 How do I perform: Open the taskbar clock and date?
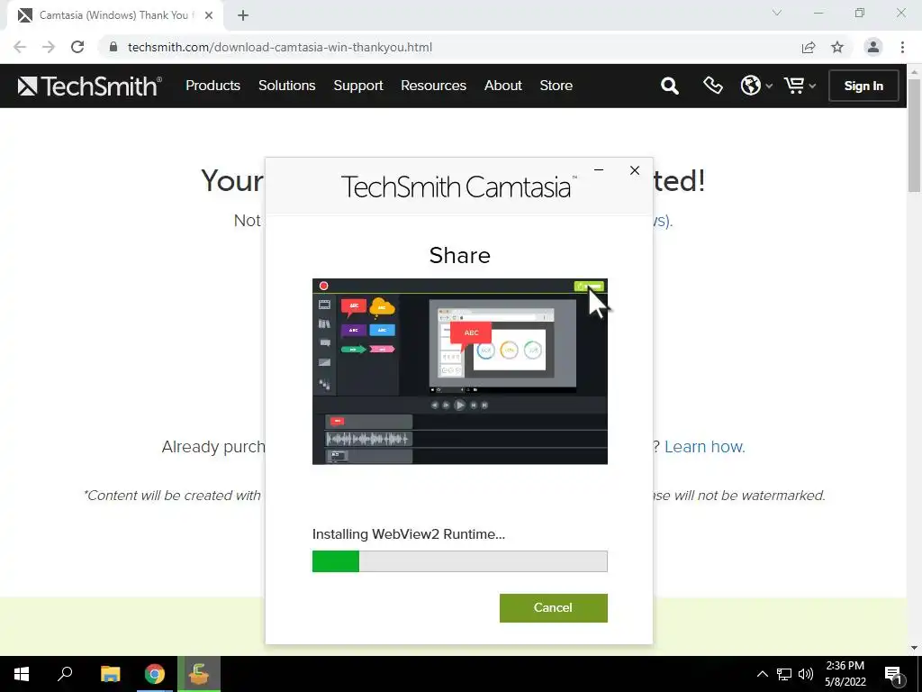pos(845,674)
